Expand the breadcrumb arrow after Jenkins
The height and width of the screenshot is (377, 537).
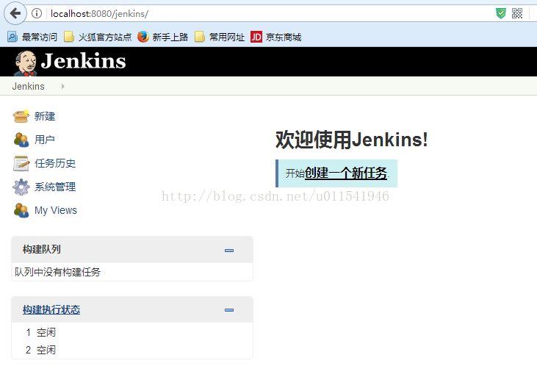pos(62,87)
